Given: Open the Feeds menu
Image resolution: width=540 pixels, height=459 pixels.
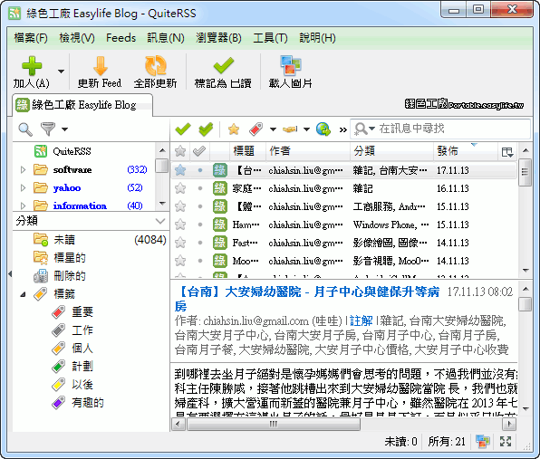Looking at the screenshot, I should point(121,38).
